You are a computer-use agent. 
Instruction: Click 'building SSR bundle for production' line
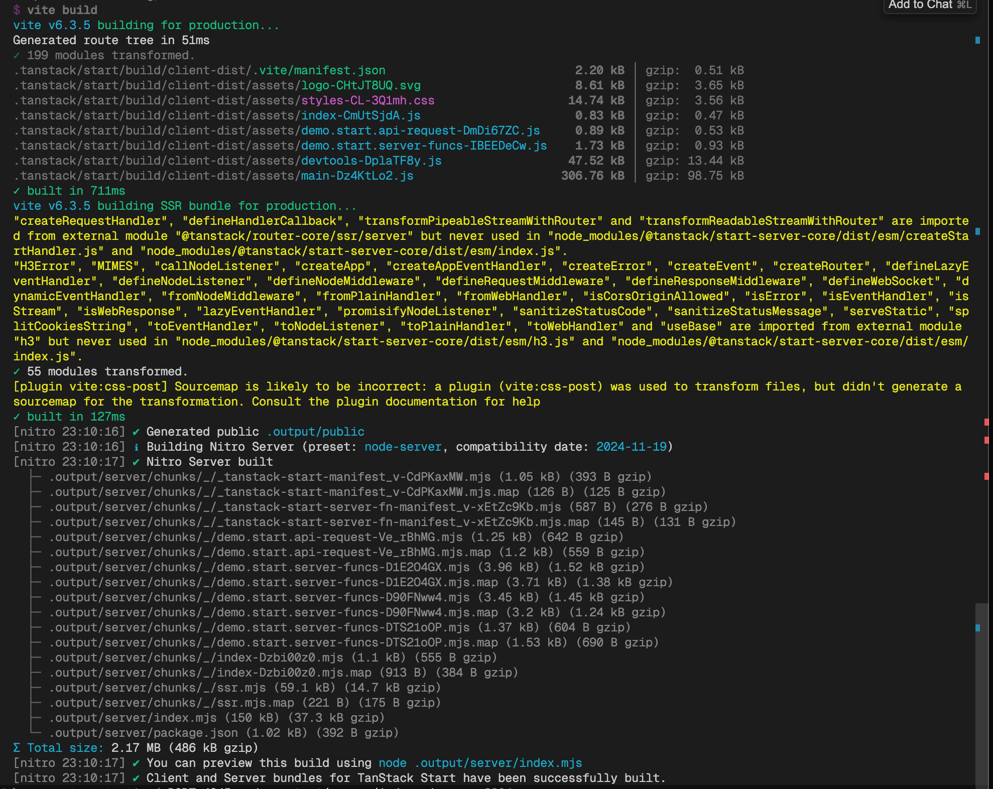click(x=185, y=206)
